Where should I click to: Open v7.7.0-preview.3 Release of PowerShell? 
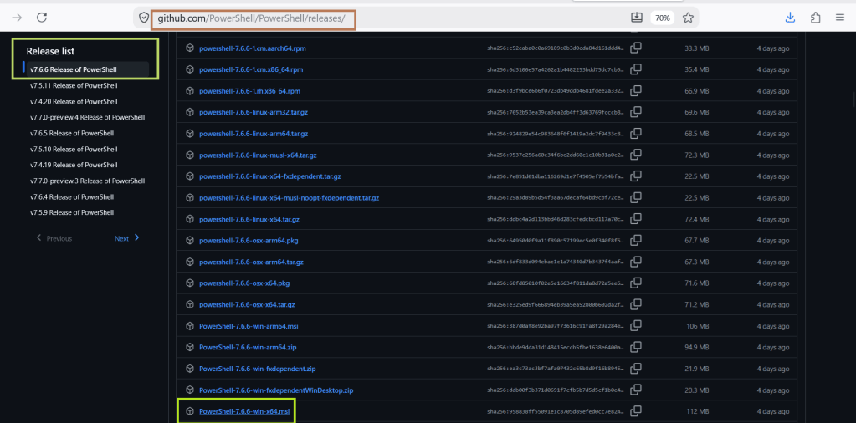click(x=87, y=181)
